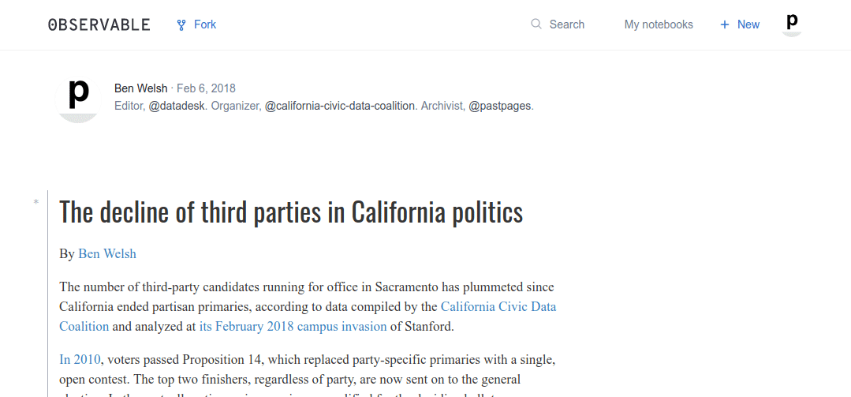Image resolution: width=851 pixels, height=397 pixels.
Task: Visit the @datadesk profile
Action: tap(177, 106)
